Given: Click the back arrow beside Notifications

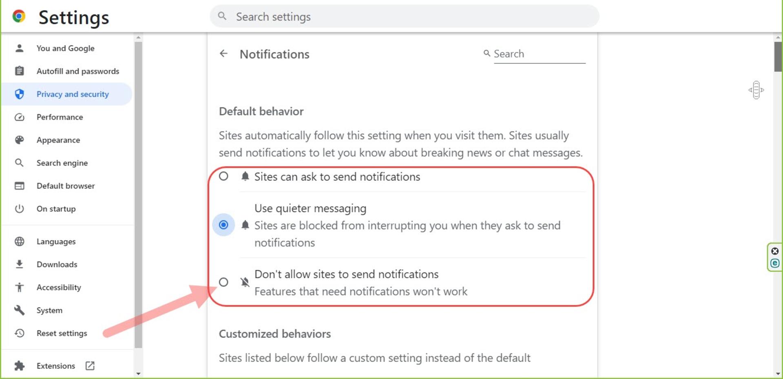Looking at the screenshot, I should [223, 53].
